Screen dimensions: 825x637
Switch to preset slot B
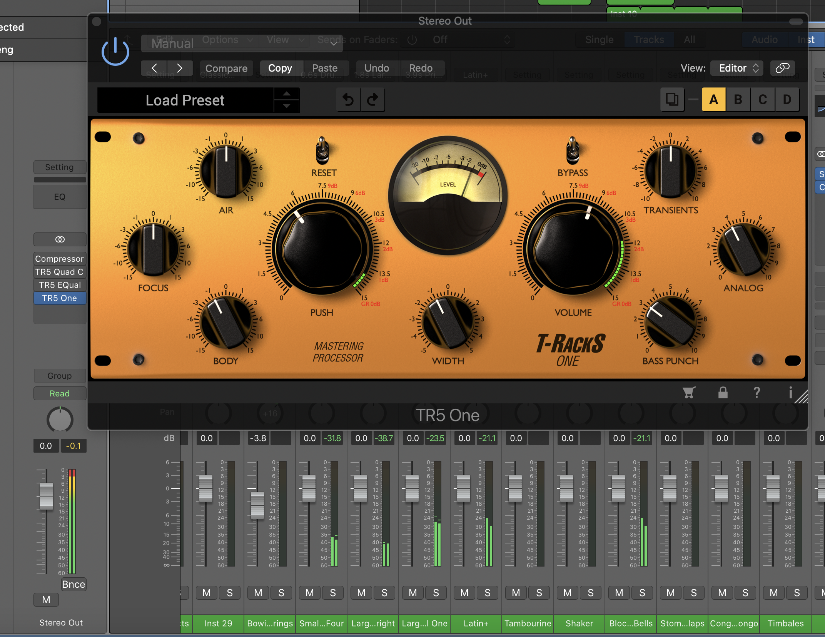pyautogui.click(x=738, y=100)
